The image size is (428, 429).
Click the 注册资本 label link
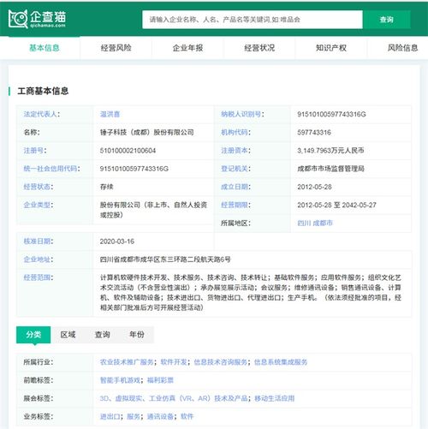[235, 151]
